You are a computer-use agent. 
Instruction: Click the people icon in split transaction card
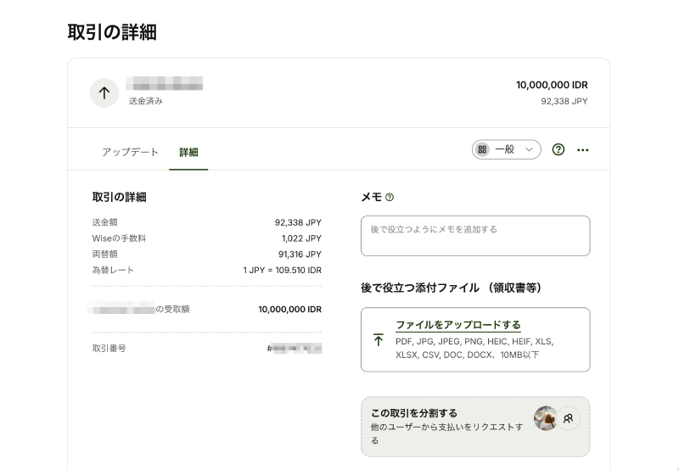pyautogui.click(x=568, y=418)
